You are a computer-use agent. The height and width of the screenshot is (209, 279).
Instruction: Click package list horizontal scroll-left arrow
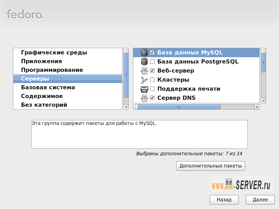[x=135, y=107]
